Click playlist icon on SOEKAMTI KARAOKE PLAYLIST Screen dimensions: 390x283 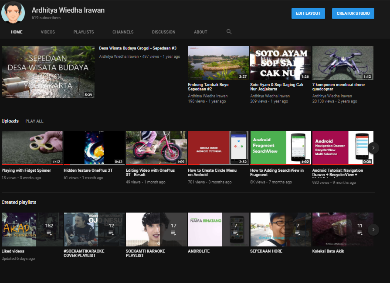pos(173,233)
